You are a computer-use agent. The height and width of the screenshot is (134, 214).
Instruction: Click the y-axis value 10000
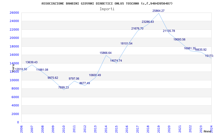(14, 80)
